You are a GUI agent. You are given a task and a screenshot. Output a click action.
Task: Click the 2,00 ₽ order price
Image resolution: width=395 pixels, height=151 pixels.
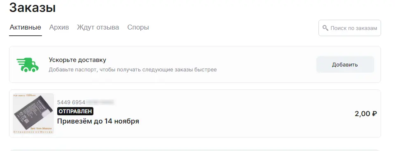[366, 114]
